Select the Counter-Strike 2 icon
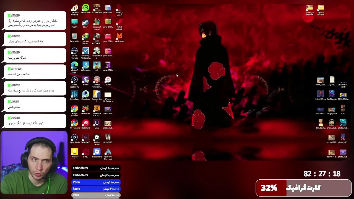Viewport: 354px width, 199px height. coord(97,96)
